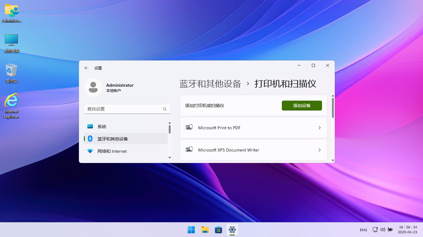Open Microsoft Store from the taskbar
The image size is (423, 237).
tap(218, 230)
